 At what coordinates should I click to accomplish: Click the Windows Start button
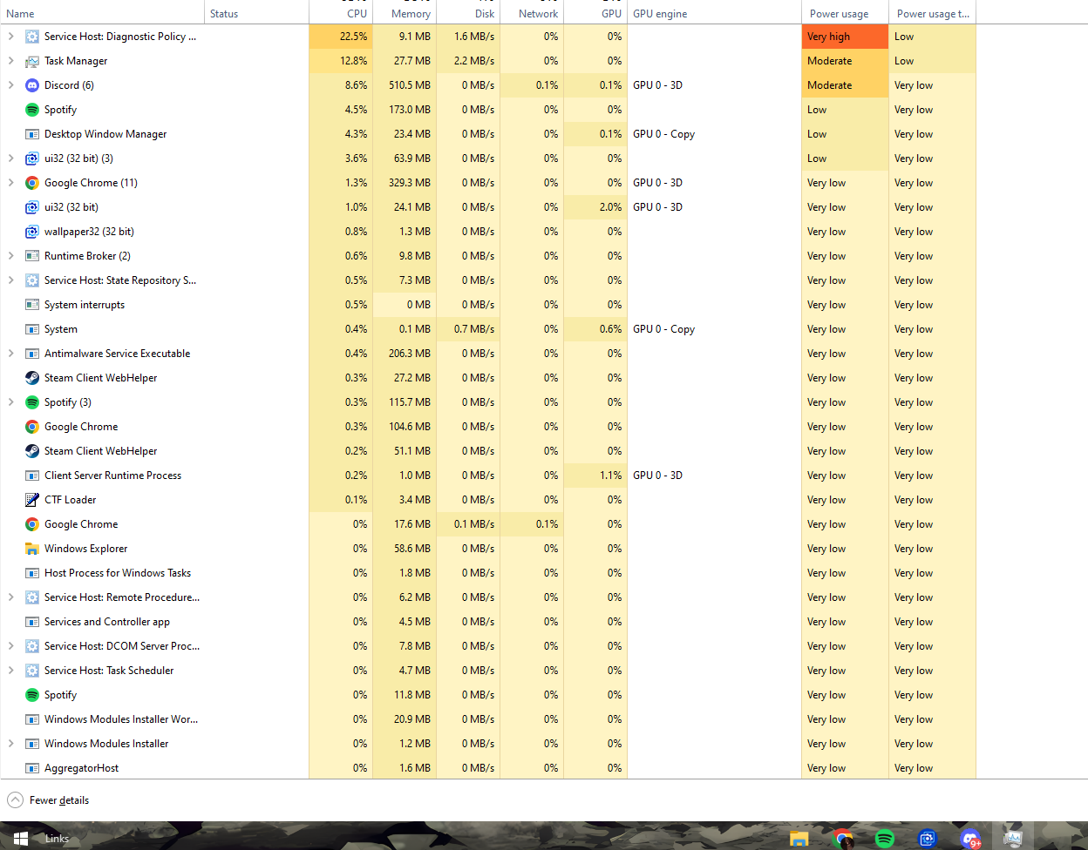point(21,838)
